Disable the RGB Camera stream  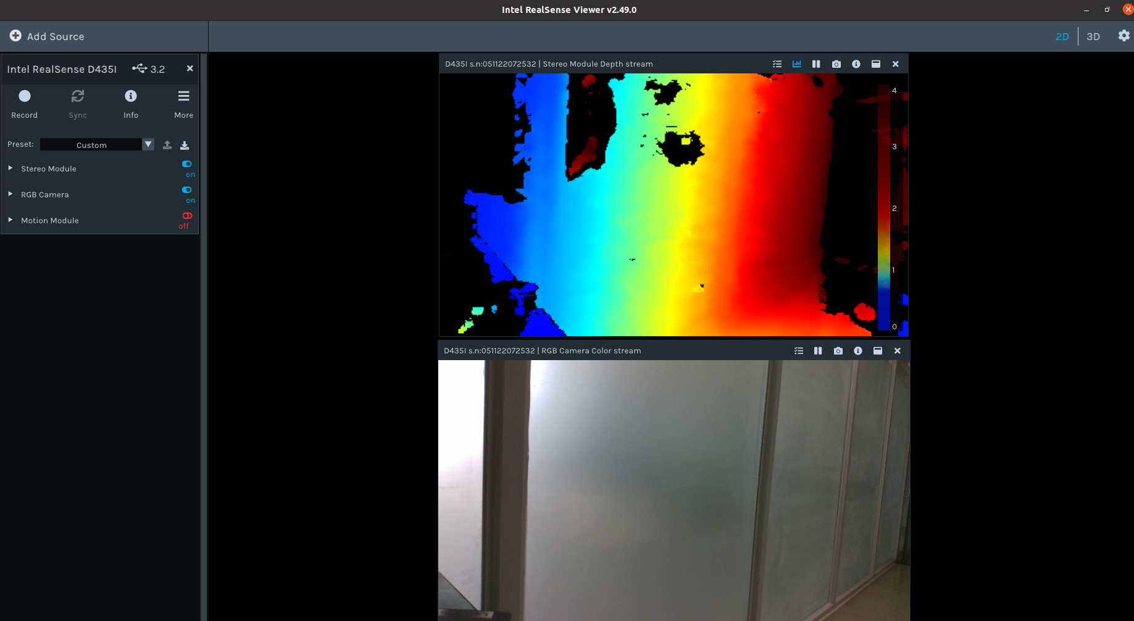[186, 190]
